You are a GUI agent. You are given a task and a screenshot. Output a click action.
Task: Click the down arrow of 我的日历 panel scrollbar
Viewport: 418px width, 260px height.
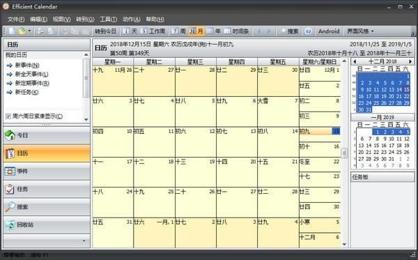[86, 119]
